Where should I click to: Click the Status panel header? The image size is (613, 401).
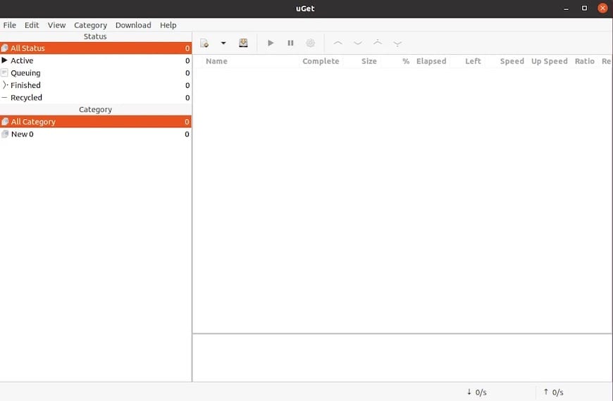(95, 37)
